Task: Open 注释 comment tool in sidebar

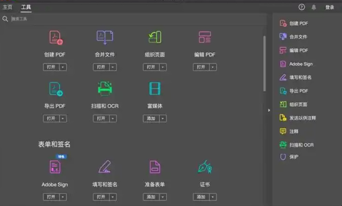Action: (x=289, y=131)
